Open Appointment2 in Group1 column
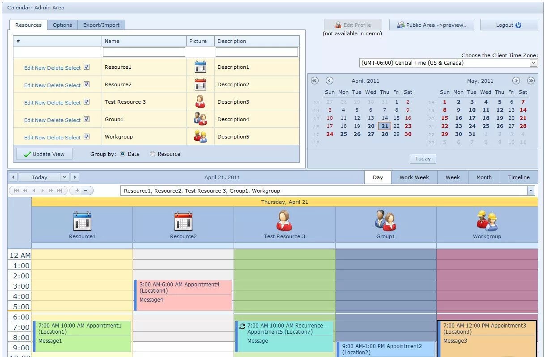The height and width of the screenshot is (357, 545). click(386, 349)
